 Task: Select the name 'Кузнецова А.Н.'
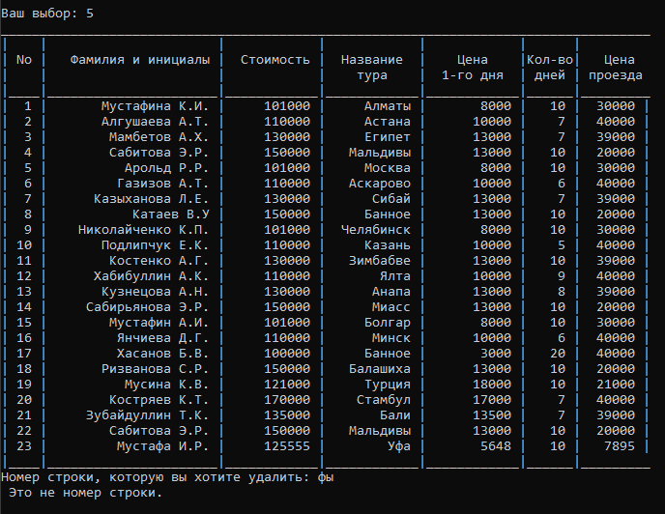[x=156, y=292]
